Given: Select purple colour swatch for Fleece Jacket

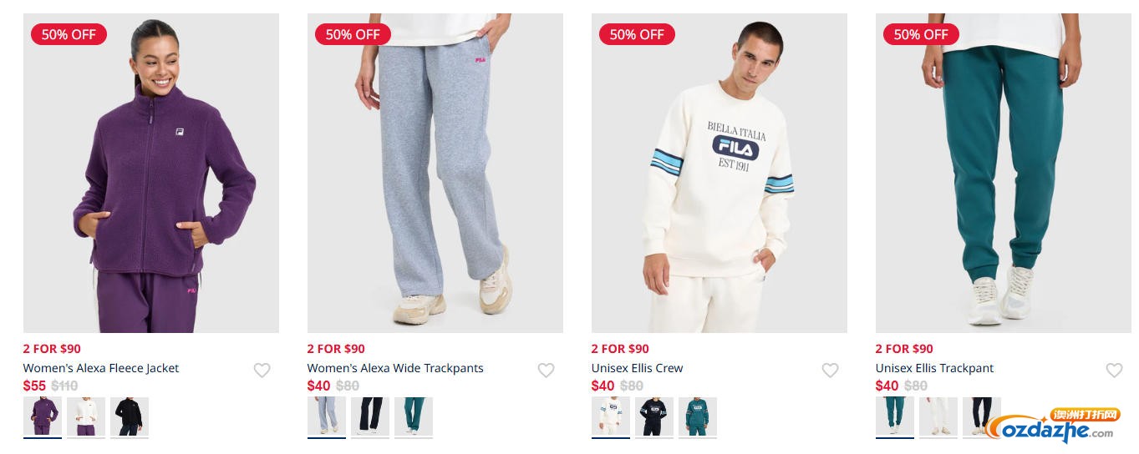Looking at the screenshot, I should click(43, 416).
